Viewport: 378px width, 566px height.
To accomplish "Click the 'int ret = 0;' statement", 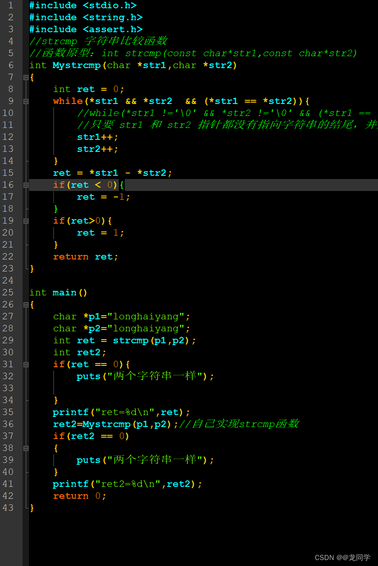I will click(89, 89).
